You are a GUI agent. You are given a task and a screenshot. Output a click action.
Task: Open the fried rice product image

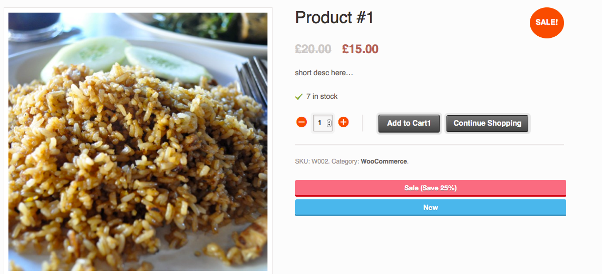[138, 168]
